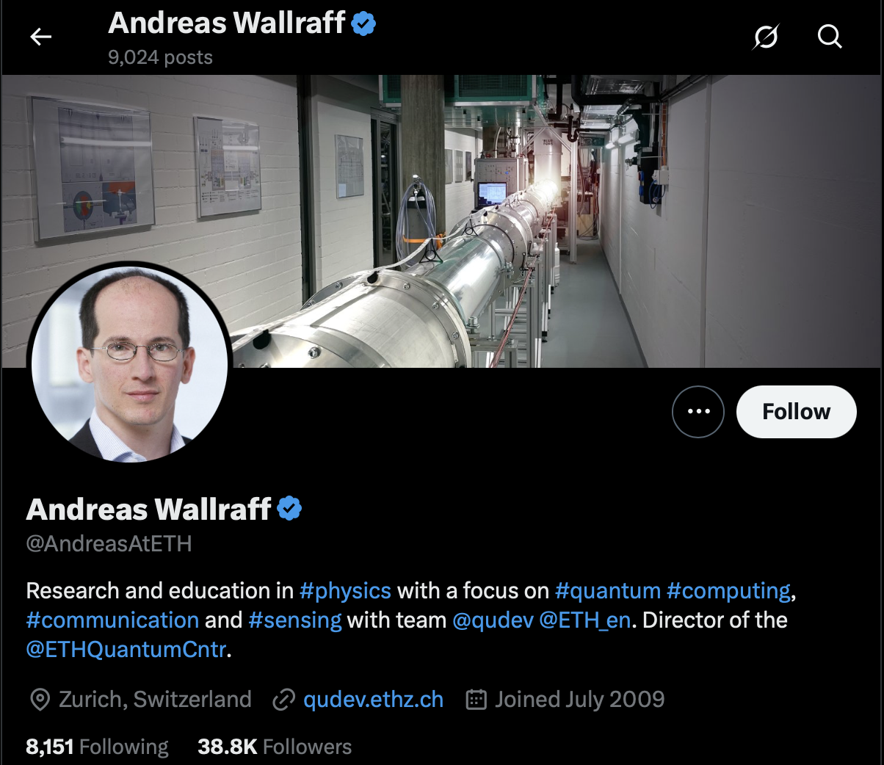The width and height of the screenshot is (884, 765).
Task: Visit the @qudev mention
Action: [x=493, y=620]
